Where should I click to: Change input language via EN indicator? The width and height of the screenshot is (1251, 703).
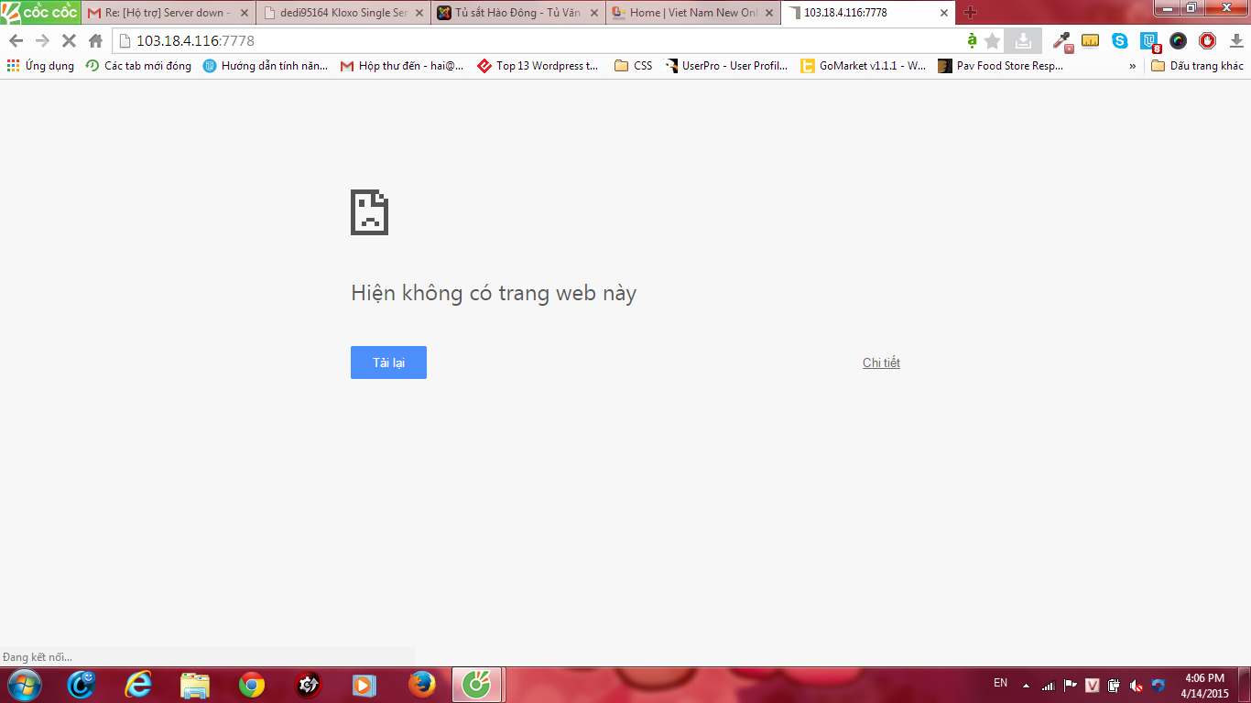(1000, 683)
